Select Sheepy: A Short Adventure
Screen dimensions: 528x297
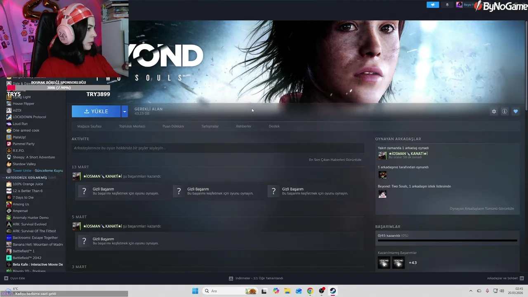34,157
